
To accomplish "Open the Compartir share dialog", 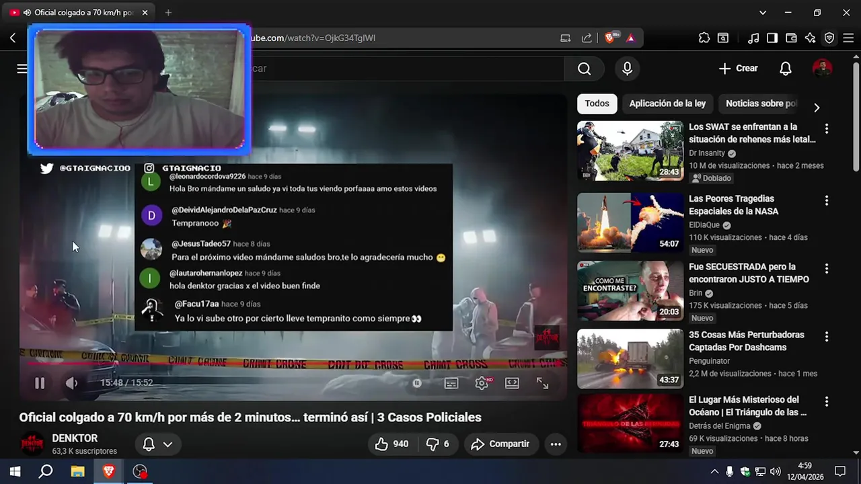I will tap(500, 444).
